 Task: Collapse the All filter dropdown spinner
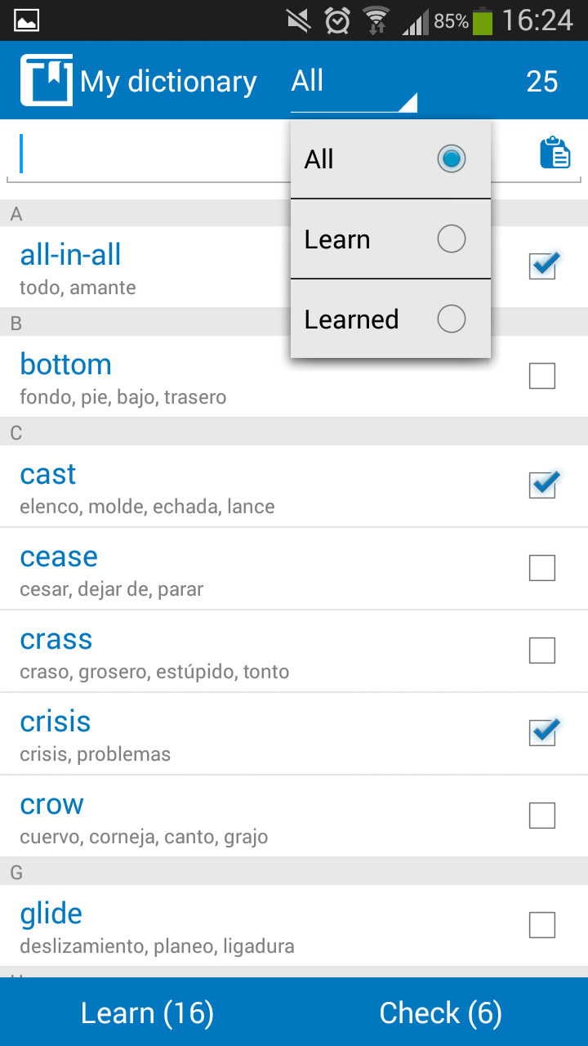click(x=353, y=83)
